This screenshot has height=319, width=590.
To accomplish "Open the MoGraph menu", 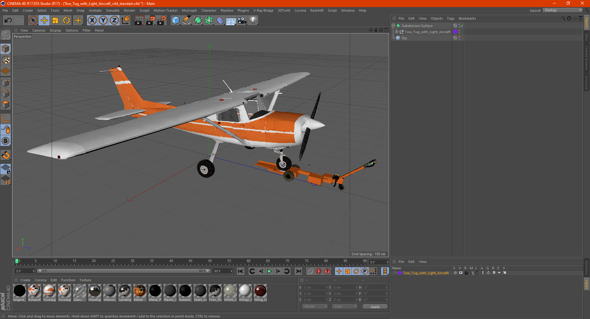I will click(189, 10).
